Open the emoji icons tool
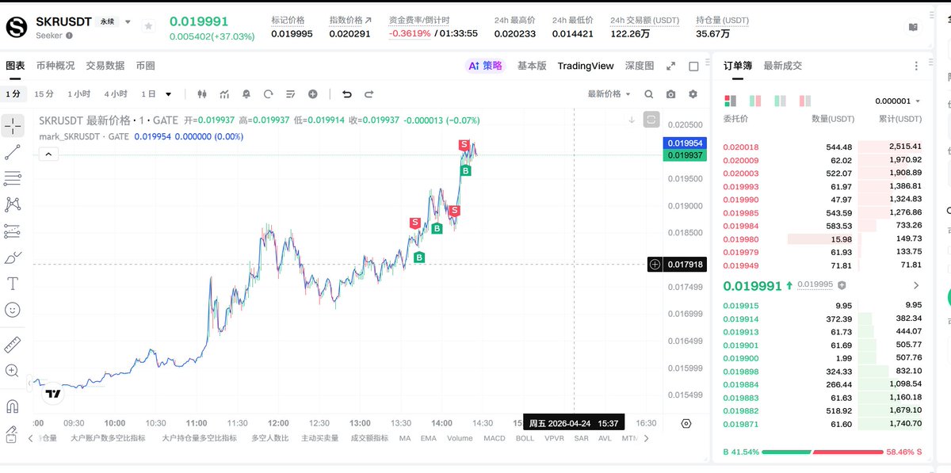This screenshot has width=951, height=473. point(13,309)
